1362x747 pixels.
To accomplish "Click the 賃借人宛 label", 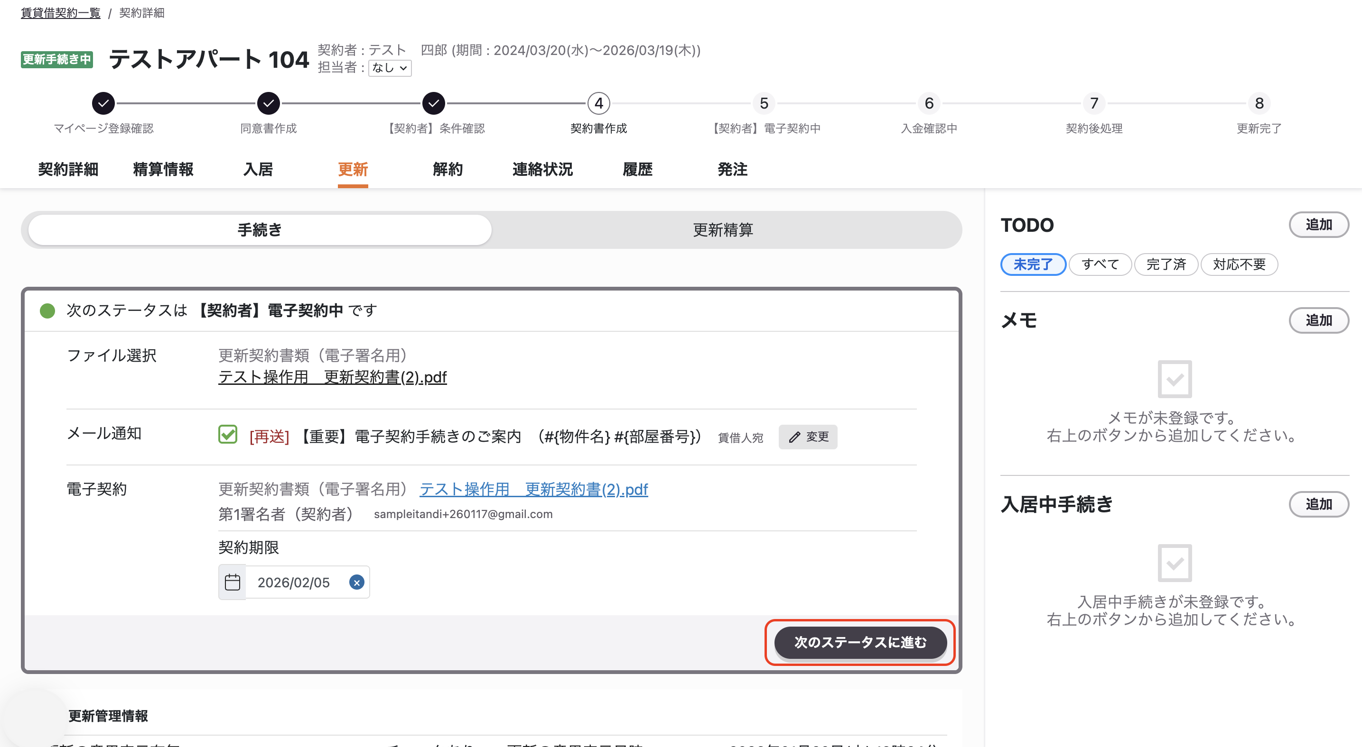I will click(x=740, y=437).
